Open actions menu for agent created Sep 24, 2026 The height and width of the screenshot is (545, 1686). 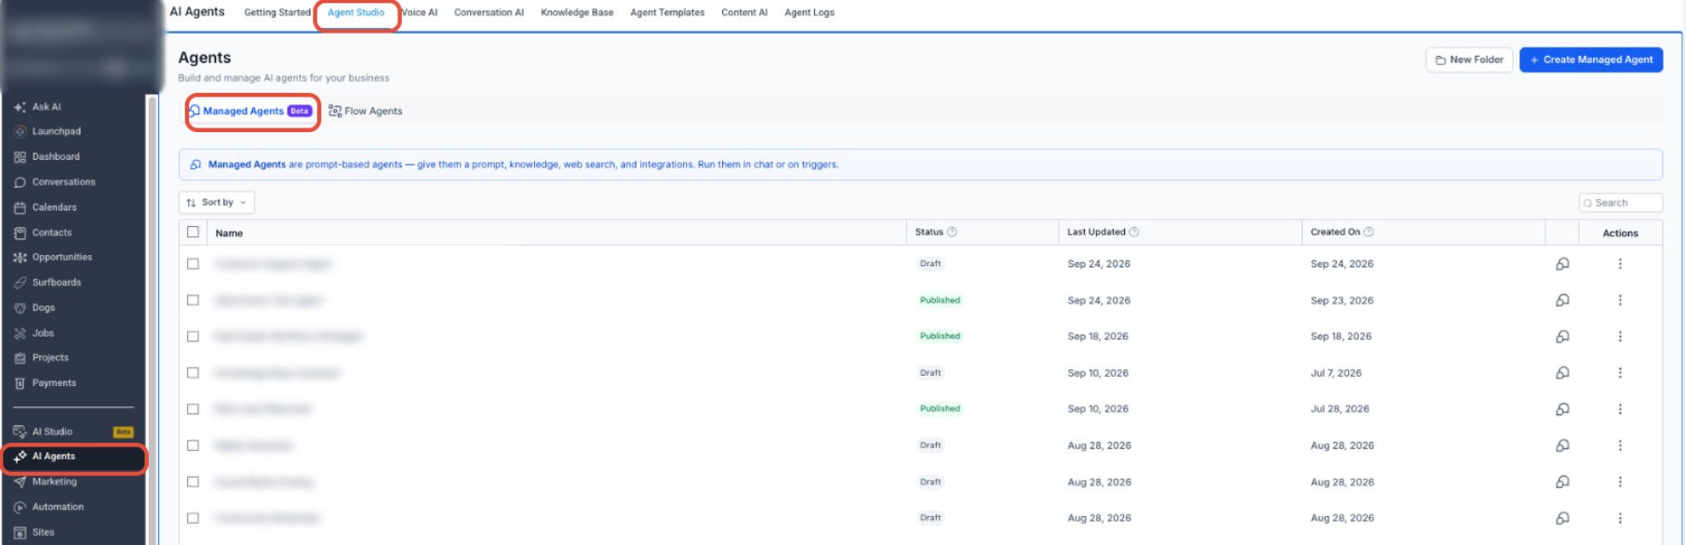coord(1620,264)
